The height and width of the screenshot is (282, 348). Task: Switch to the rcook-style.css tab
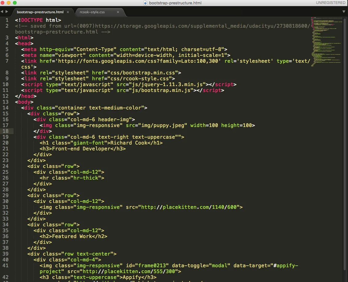(x=92, y=12)
